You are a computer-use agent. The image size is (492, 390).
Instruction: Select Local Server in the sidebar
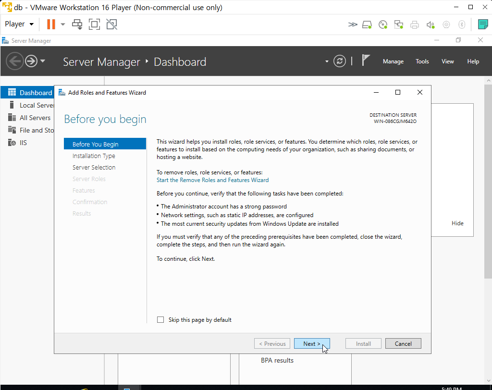(27, 105)
